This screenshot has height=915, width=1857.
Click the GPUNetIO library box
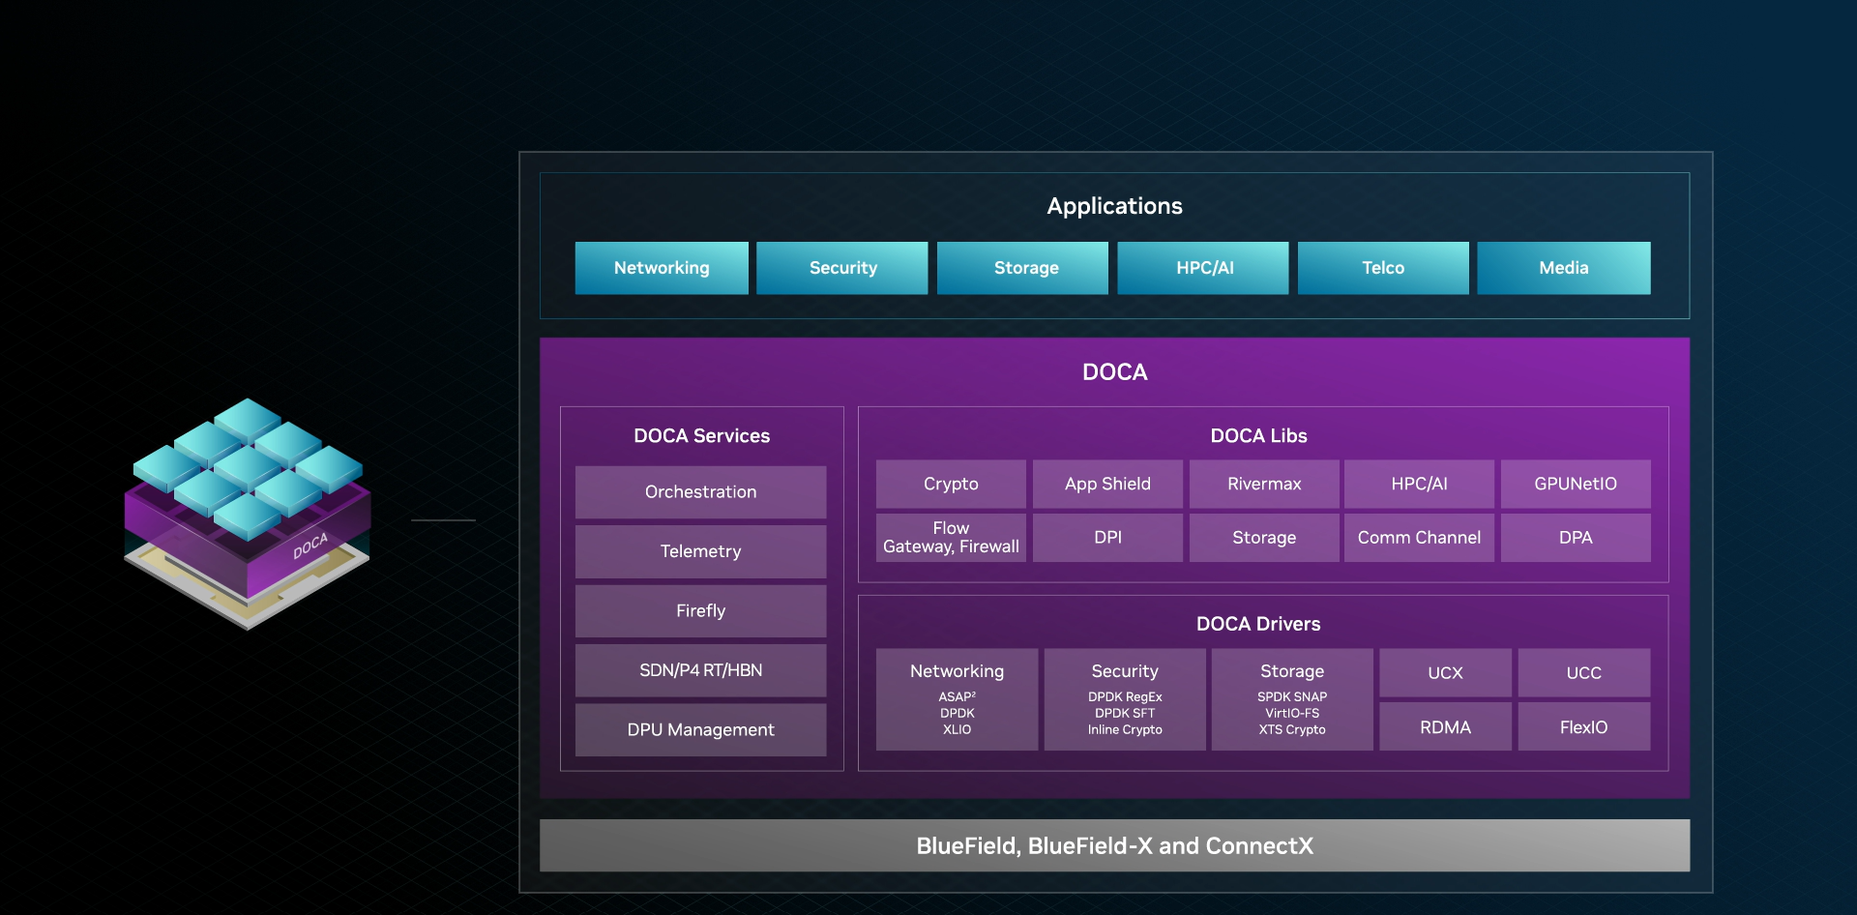pyautogui.click(x=1576, y=484)
